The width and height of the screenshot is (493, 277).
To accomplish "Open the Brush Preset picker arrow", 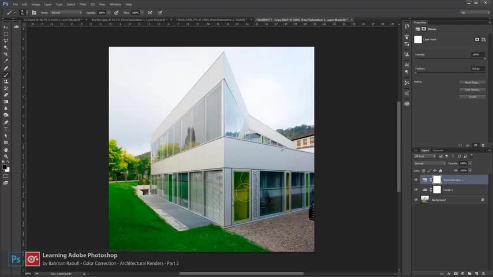I will 27,13.
